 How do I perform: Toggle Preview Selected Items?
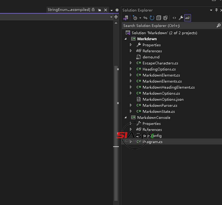tap(188, 18)
